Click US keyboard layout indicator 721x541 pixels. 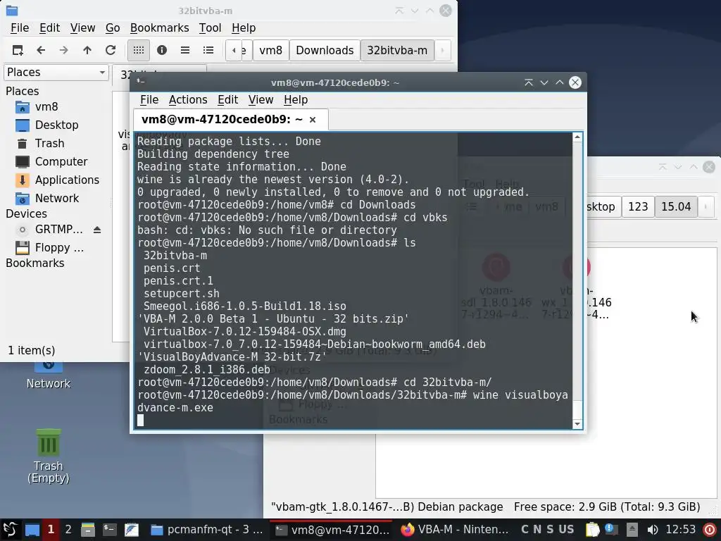coord(566,530)
